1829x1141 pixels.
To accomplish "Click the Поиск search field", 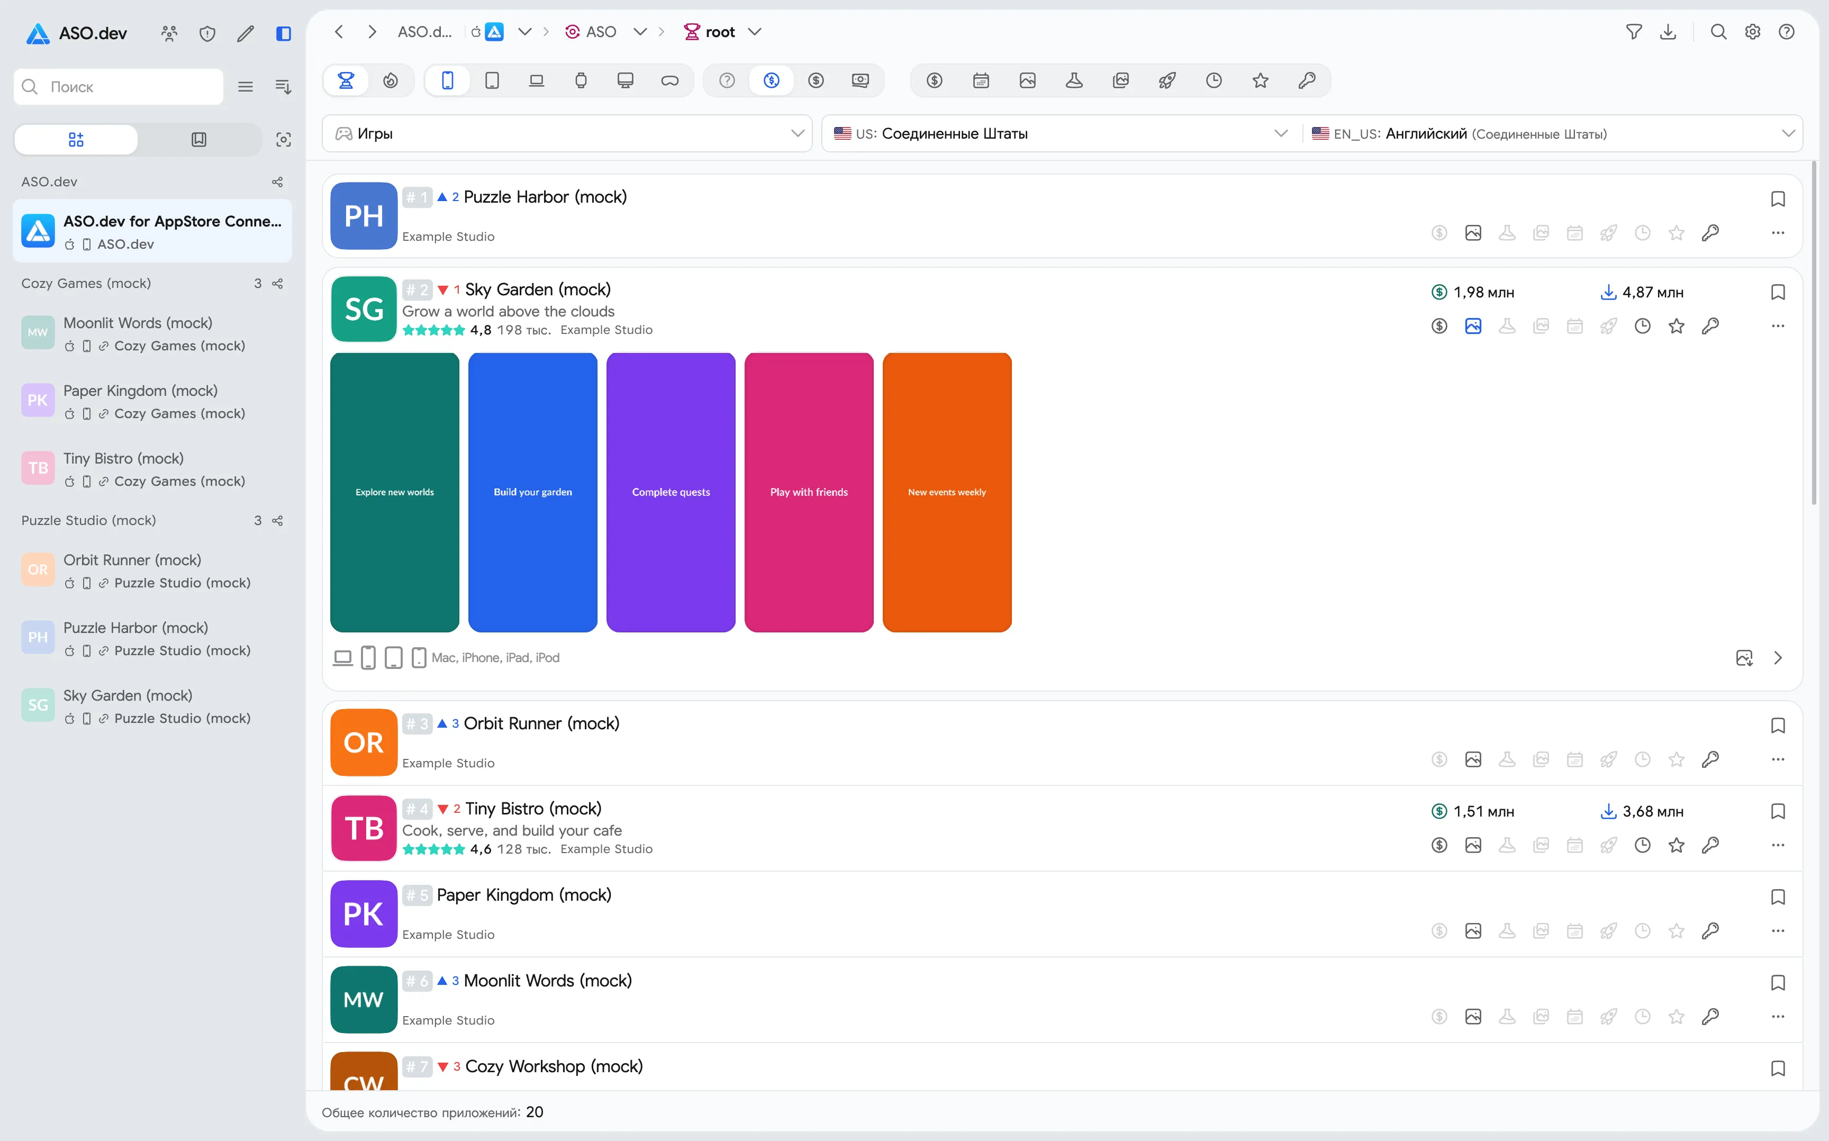I will click(x=119, y=87).
